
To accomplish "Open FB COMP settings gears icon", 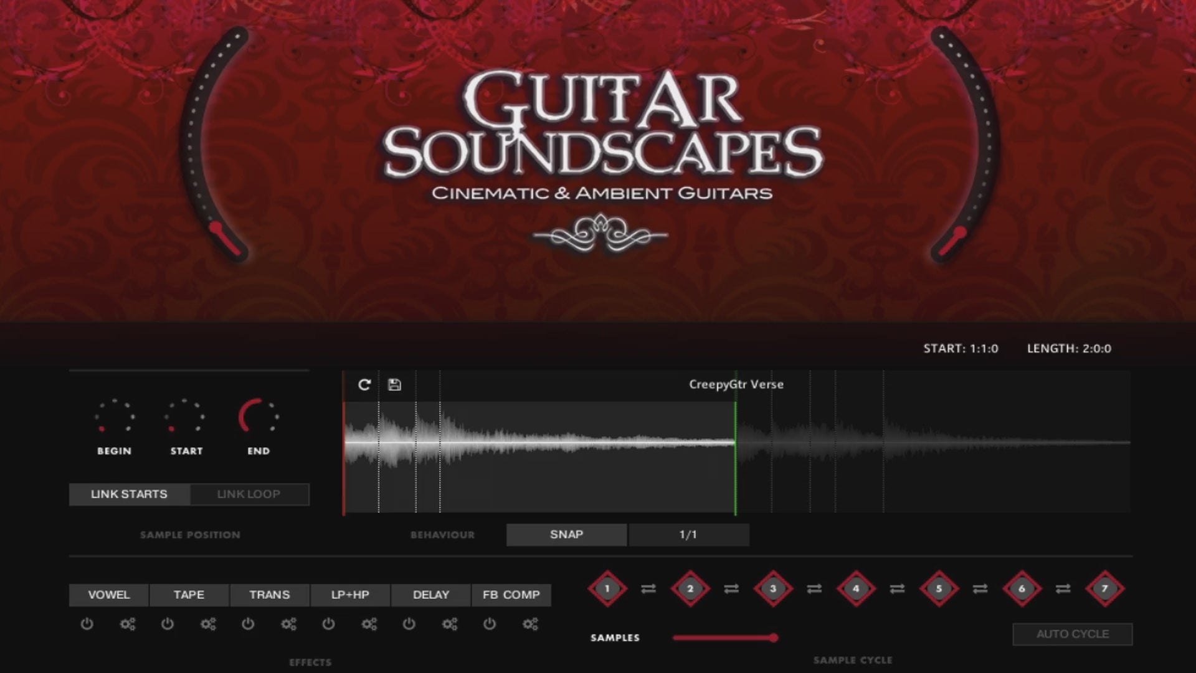I will pyautogui.click(x=530, y=624).
